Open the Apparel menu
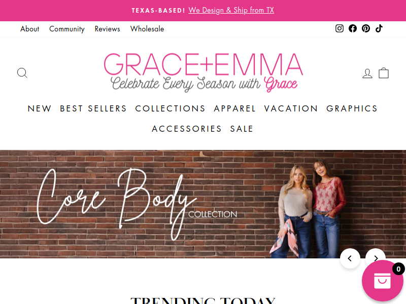The height and width of the screenshot is (304, 406). click(x=234, y=108)
